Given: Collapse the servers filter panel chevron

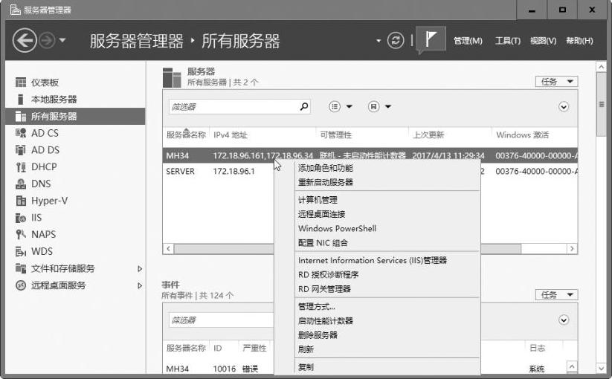Looking at the screenshot, I should 563,106.
